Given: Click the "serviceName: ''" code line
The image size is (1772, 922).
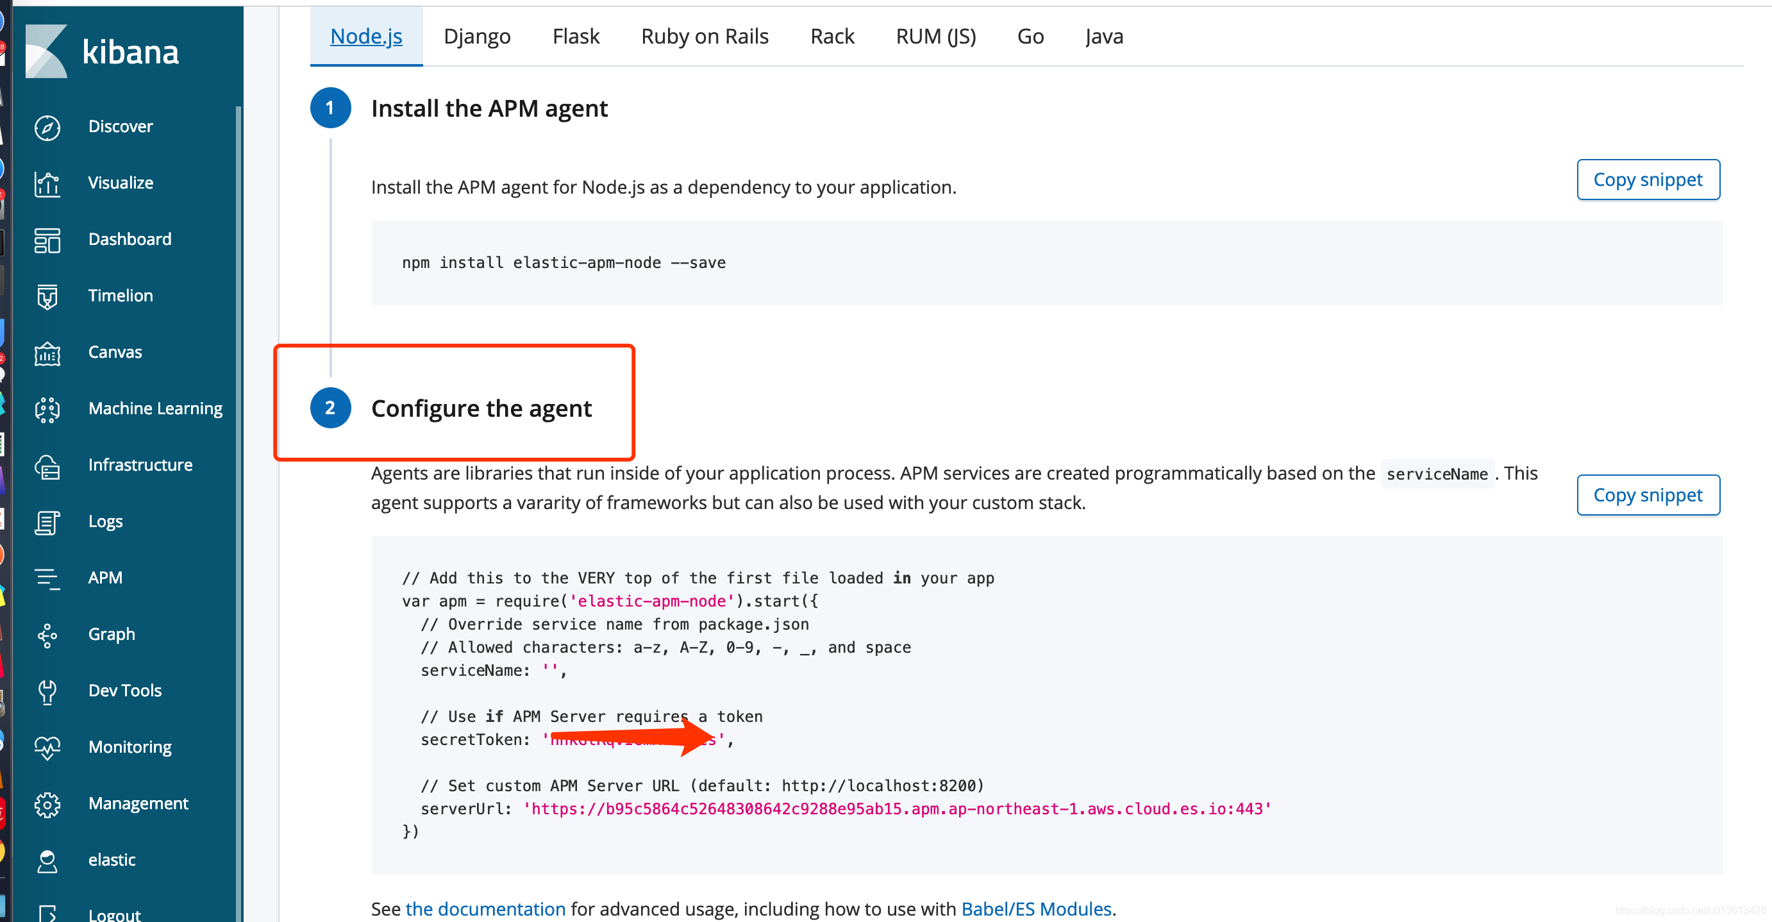Looking at the screenshot, I should (493, 671).
